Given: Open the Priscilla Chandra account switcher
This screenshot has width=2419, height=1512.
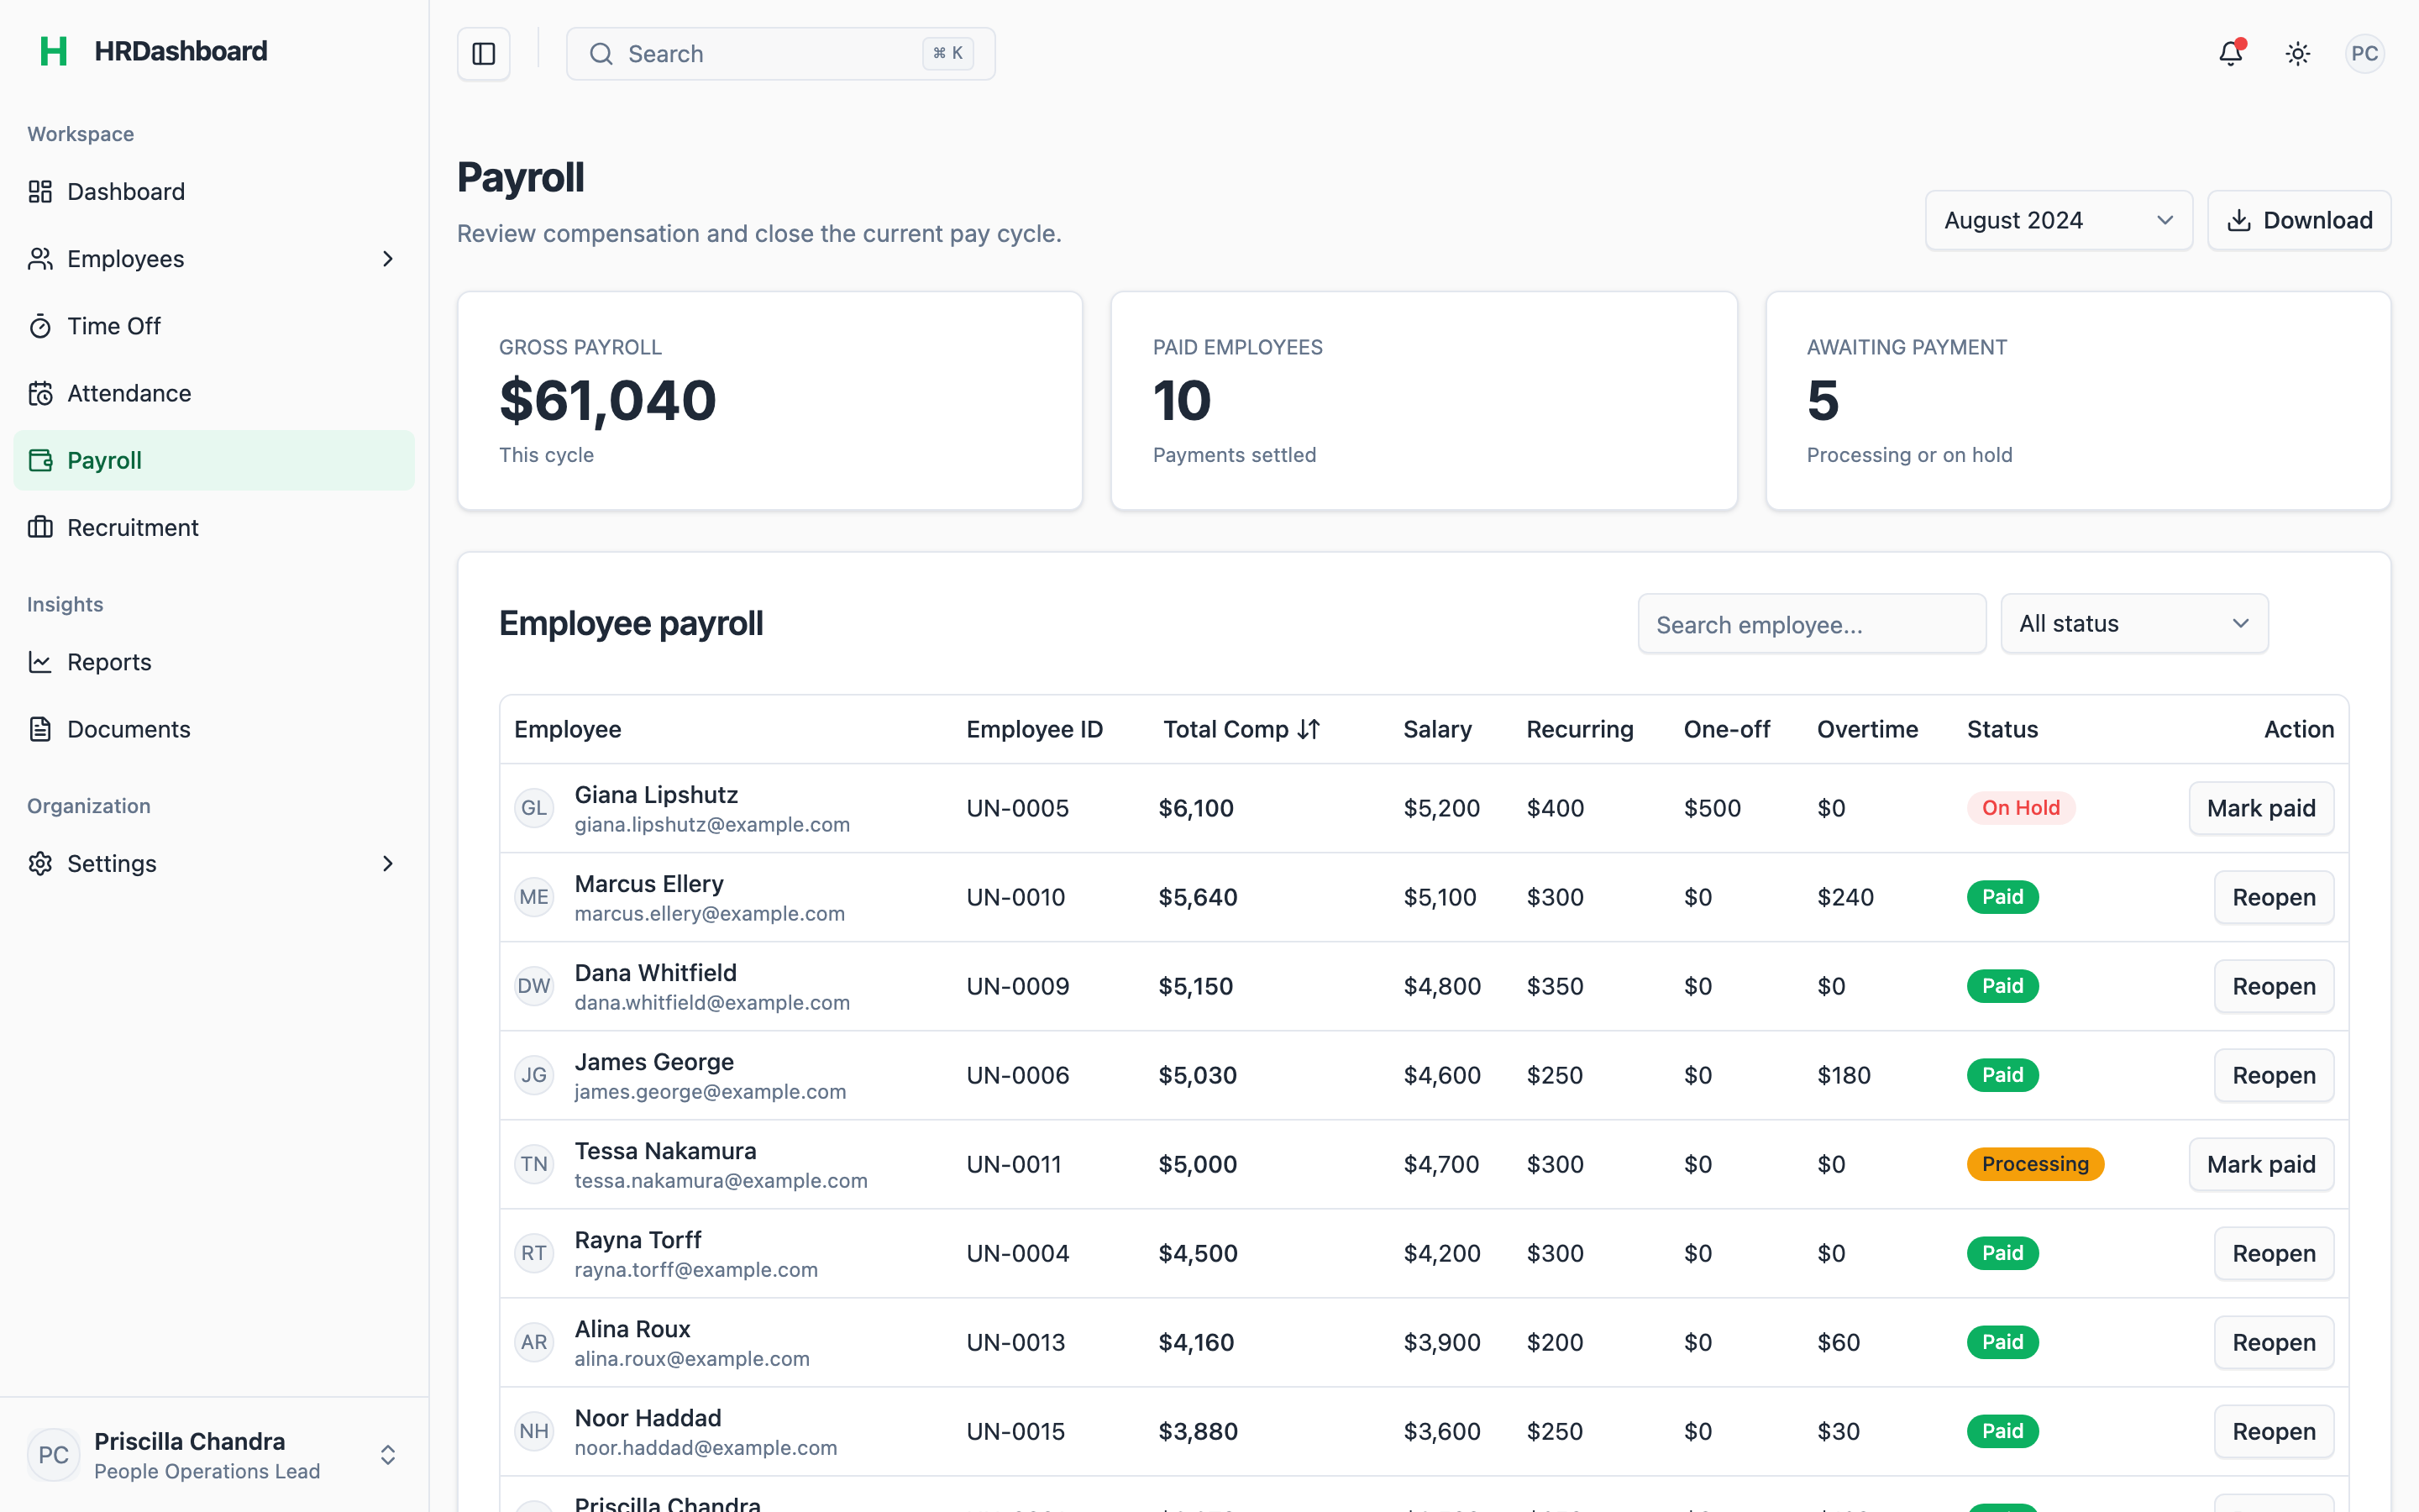Looking at the screenshot, I should (x=214, y=1455).
